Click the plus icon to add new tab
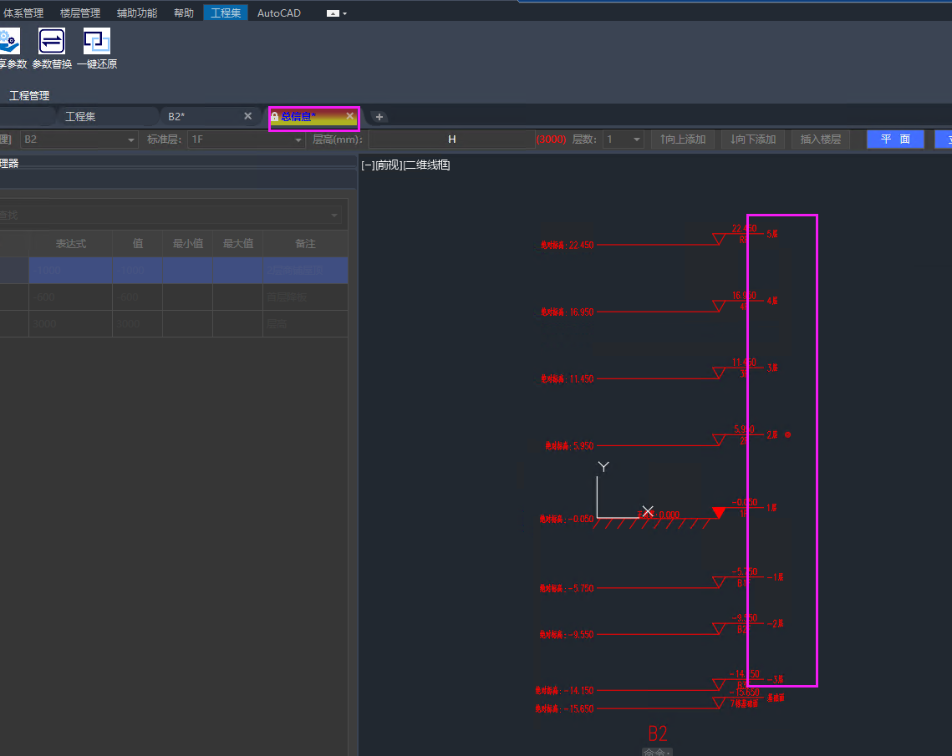This screenshot has width=952, height=756. 379,117
